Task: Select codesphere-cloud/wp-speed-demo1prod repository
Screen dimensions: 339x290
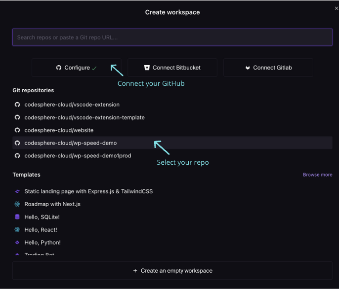Action: click(172, 156)
